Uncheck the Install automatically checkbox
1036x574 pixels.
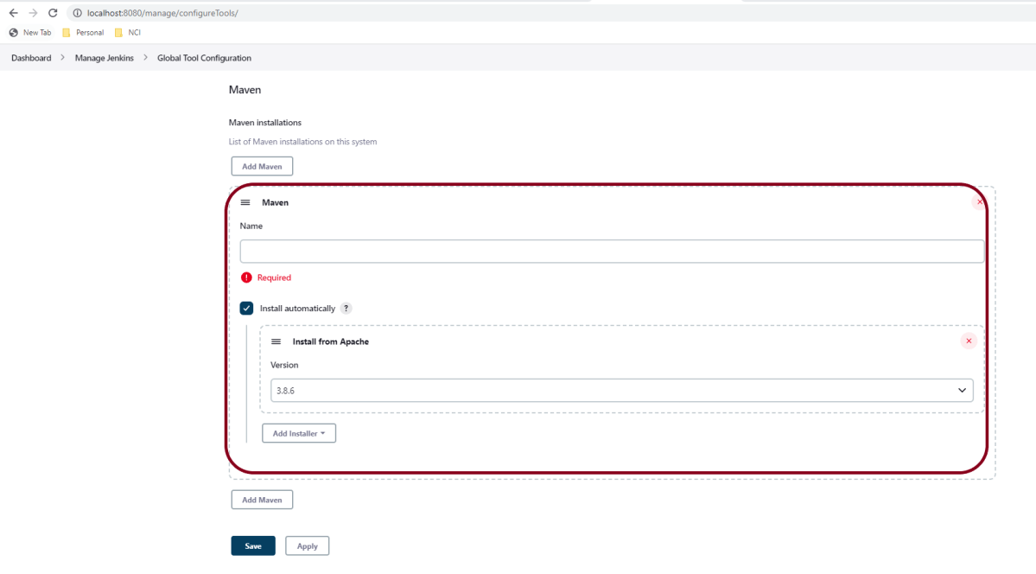coord(247,309)
